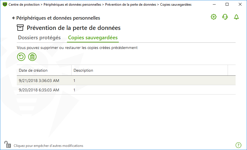This screenshot has width=247, height=150.
Task: Click the Dr.Web spider logo in title bar
Action: click(5, 4)
